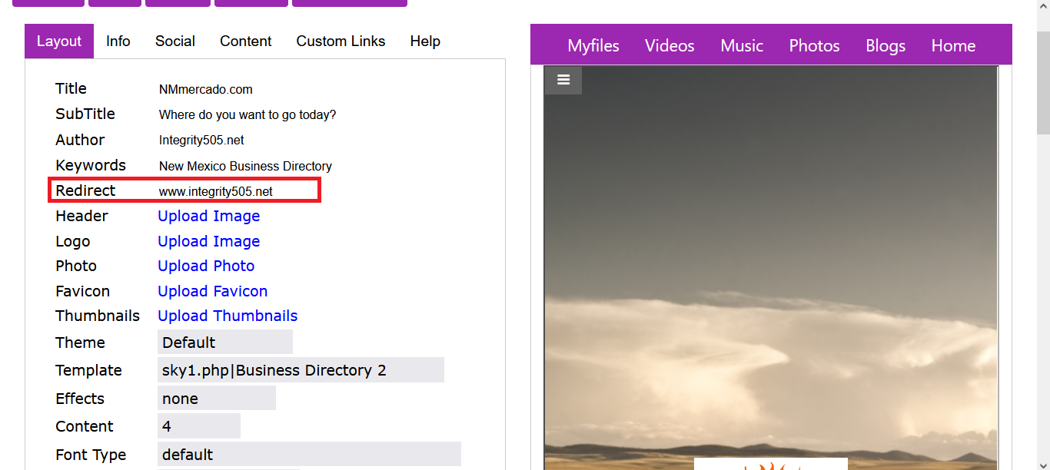Click the scrollbar up arrow
Viewport: 1050px width, 470px height.
tap(1043, 7)
